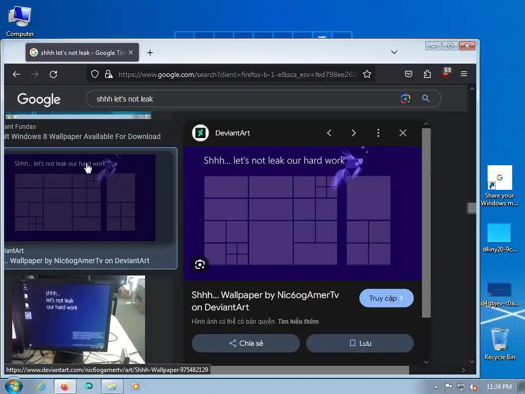Click the page scrollbar up arrow
Screen dimensions: 525x394
(x=472, y=89)
